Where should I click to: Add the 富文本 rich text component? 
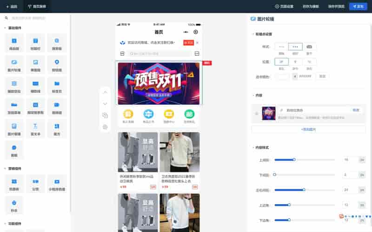[x=35, y=129]
